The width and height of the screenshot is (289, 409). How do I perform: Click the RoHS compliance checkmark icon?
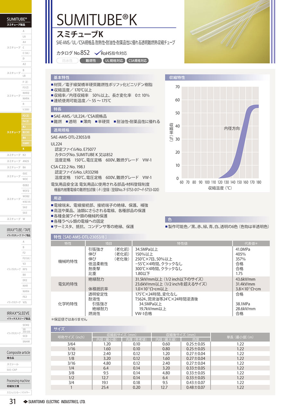tap(97, 53)
